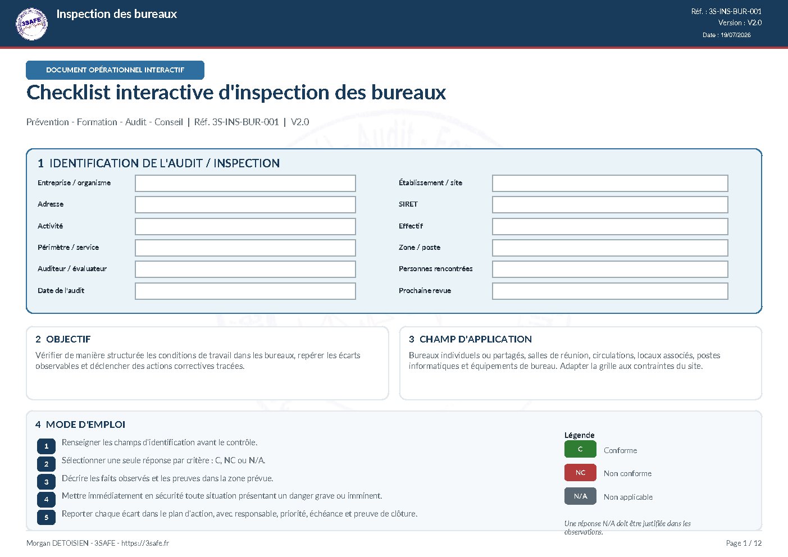
Task: Click 'Réf. : 3S-INS-BUR-001' in header
Action: 726,11
